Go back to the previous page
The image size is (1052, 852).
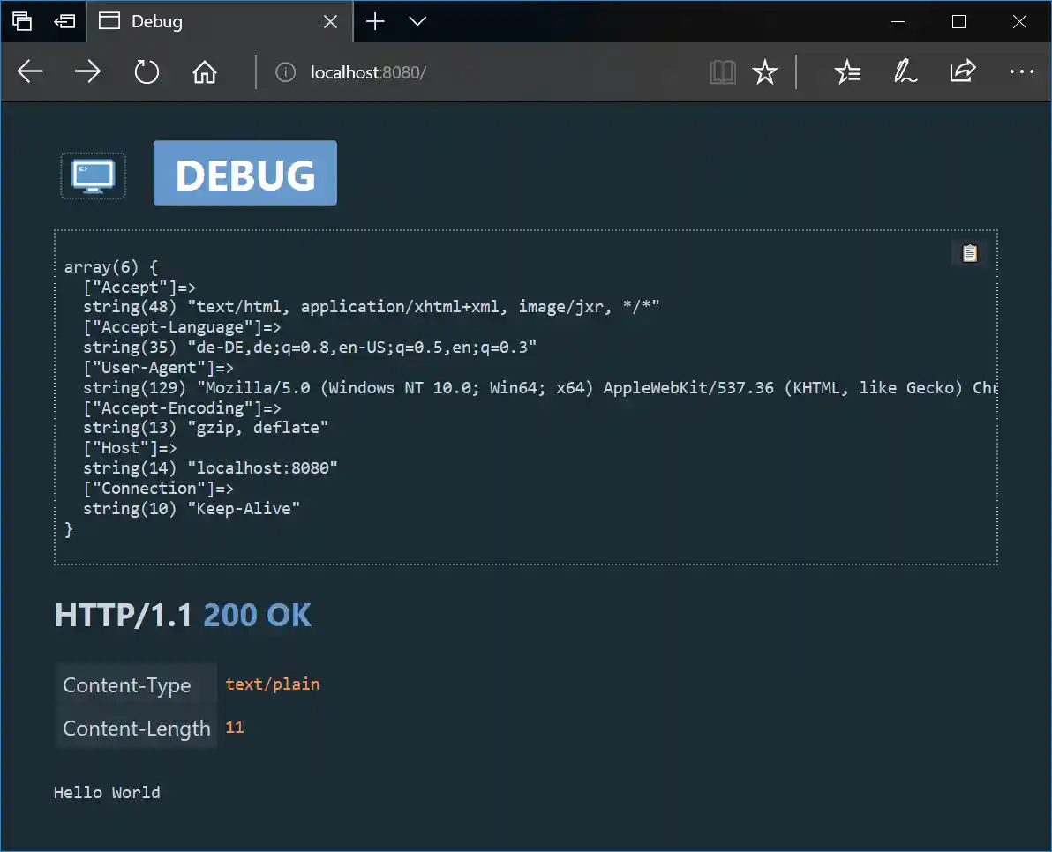[30, 71]
